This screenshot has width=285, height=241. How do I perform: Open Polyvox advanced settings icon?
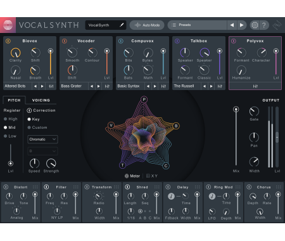point(255,86)
